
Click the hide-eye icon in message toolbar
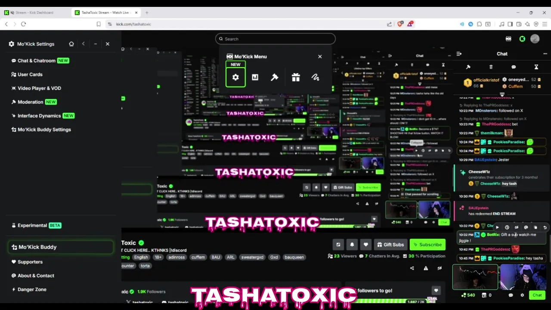pyautogui.click(x=517, y=227)
